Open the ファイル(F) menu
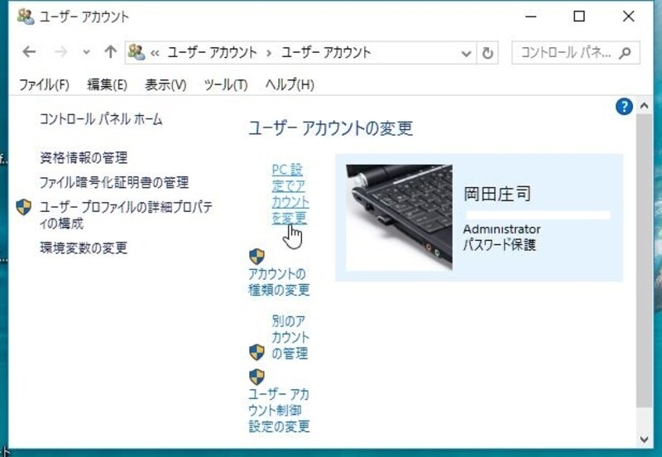662x457 pixels. [x=44, y=84]
